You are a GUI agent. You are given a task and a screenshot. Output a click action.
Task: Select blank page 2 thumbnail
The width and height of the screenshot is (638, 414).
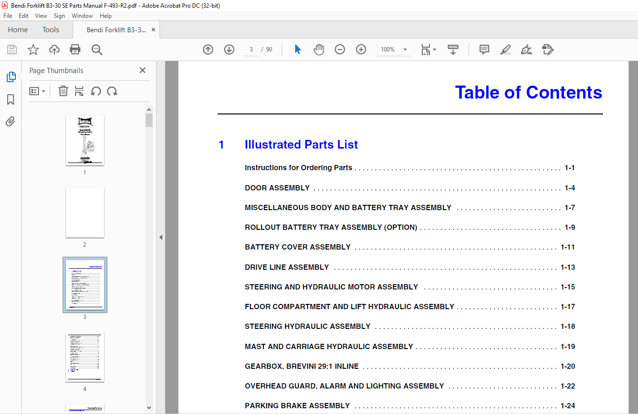[x=85, y=213]
